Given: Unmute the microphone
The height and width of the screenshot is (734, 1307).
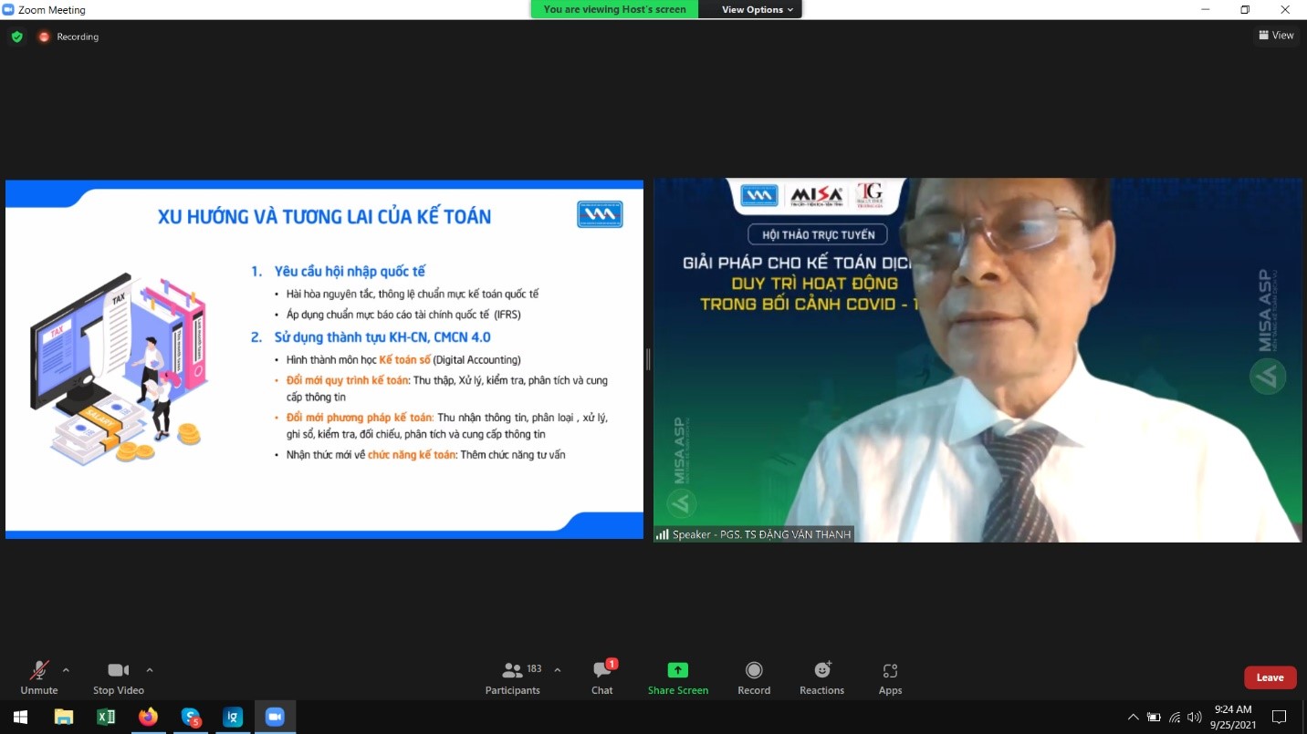Looking at the screenshot, I should [x=39, y=678].
